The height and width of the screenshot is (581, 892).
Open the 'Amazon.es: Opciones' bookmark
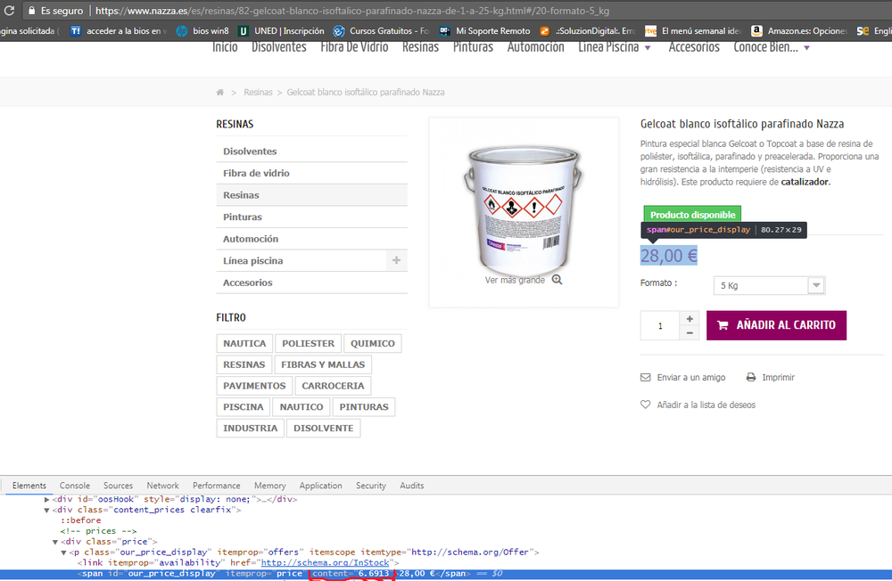[799, 30]
